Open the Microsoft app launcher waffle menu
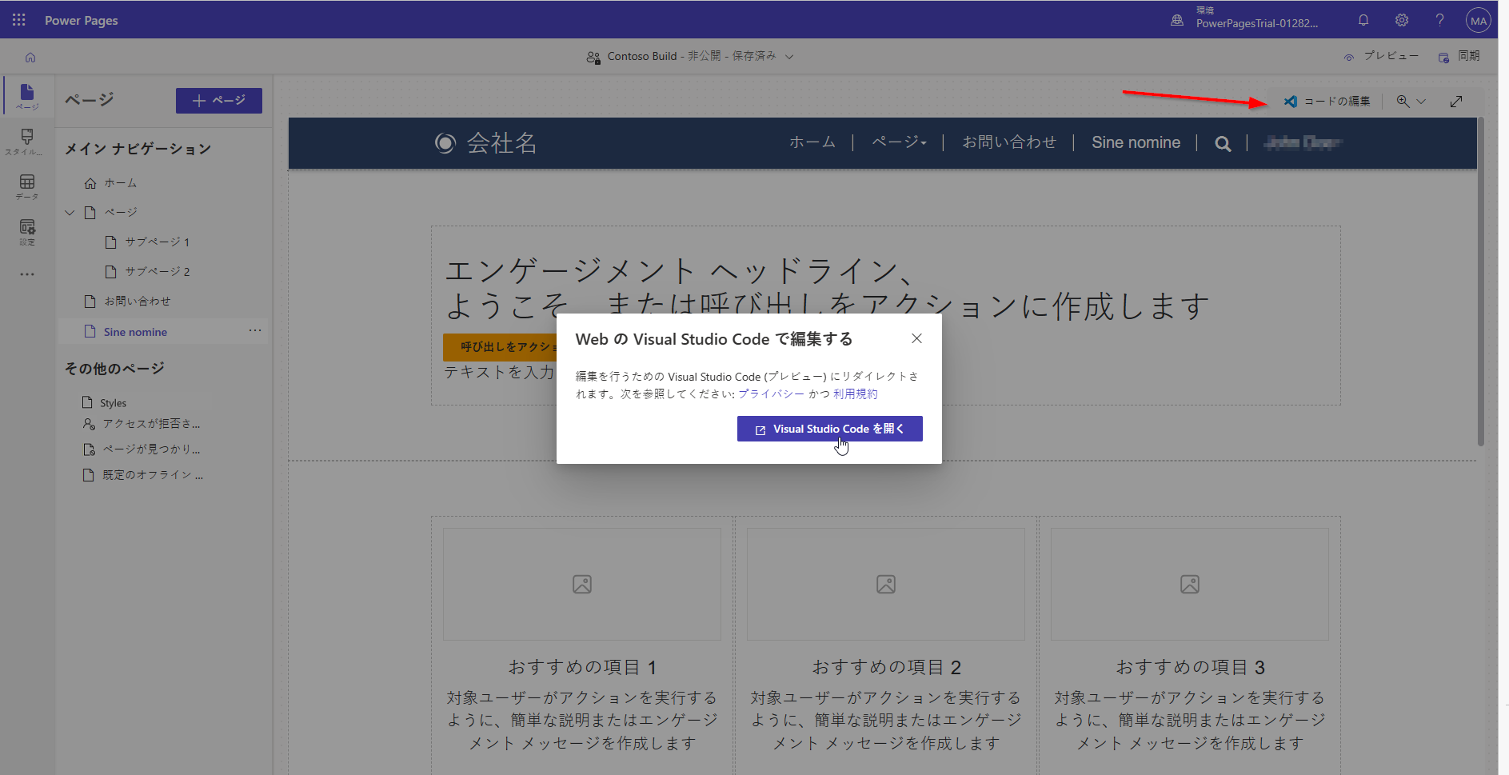The height and width of the screenshot is (775, 1509). pyautogui.click(x=18, y=19)
